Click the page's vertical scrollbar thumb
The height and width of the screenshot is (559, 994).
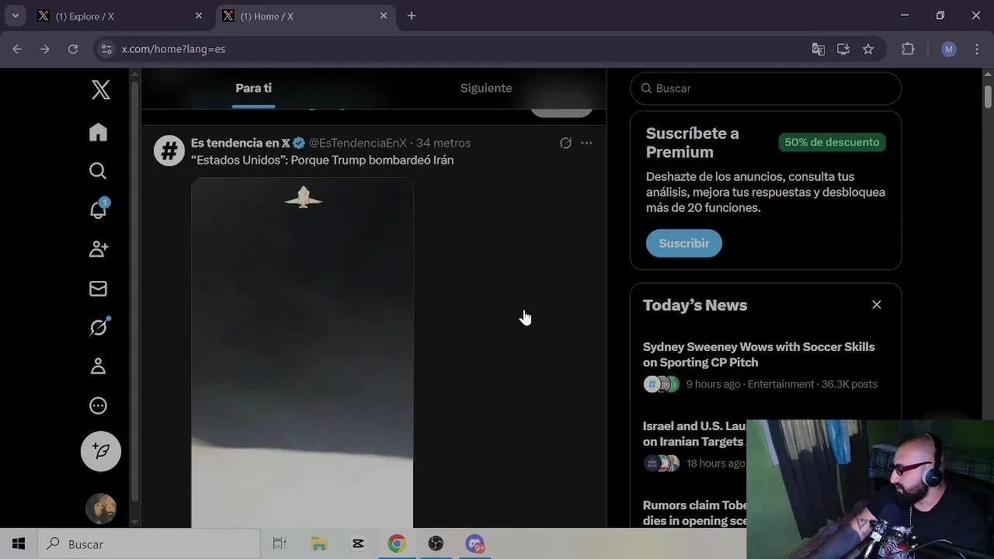(988, 96)
